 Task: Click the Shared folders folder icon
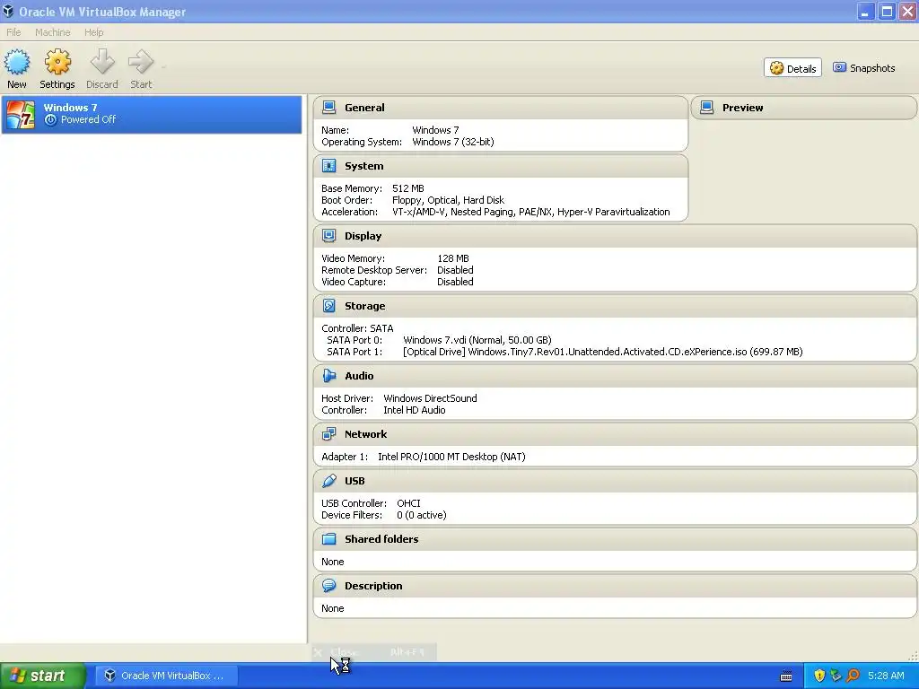coord(328,539)
